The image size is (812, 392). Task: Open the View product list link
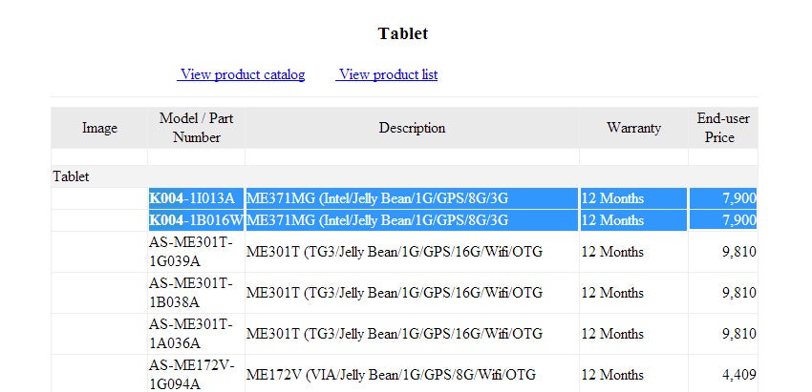pyautogui.click(x=387, y=74)
